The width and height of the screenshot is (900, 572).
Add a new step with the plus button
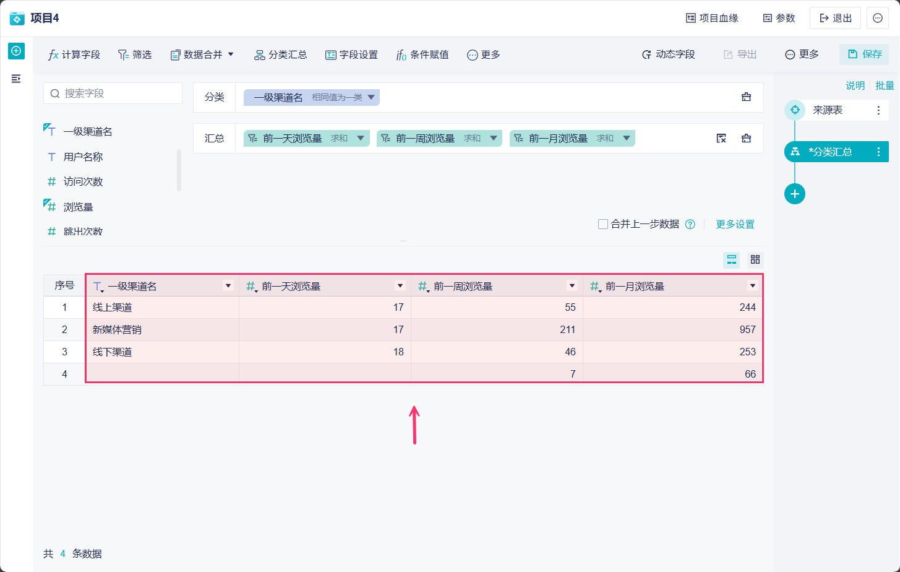coord(795,194)
